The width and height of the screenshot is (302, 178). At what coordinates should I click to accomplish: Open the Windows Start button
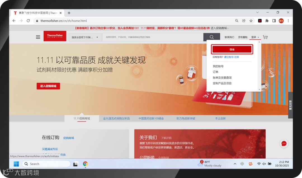[16, 164]
